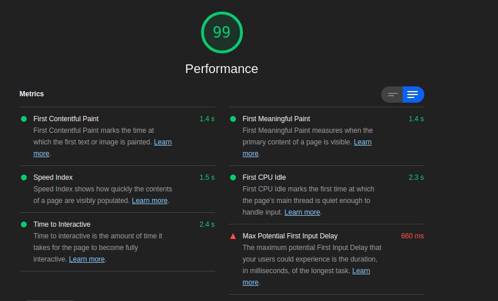Click the 99 performance score gauge
Viewport: 498px width, 301px height.
(221, 32)
